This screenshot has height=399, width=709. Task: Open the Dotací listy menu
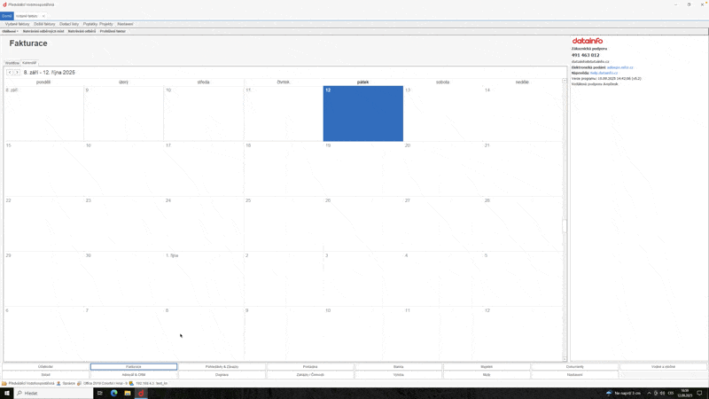[69, 24]
